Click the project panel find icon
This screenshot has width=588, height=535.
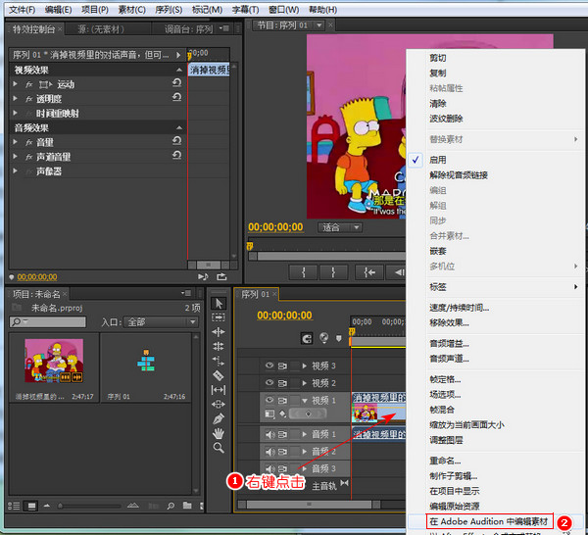click(171, 506)
